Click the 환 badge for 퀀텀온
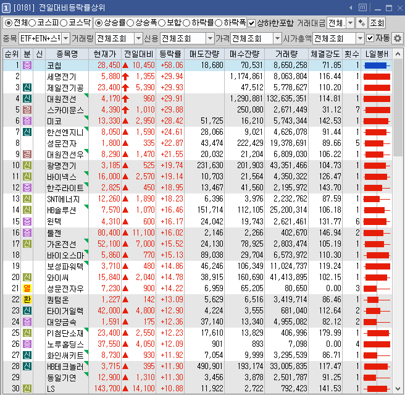The width and height of the screenshot is (405, 395). click(27, 299)
